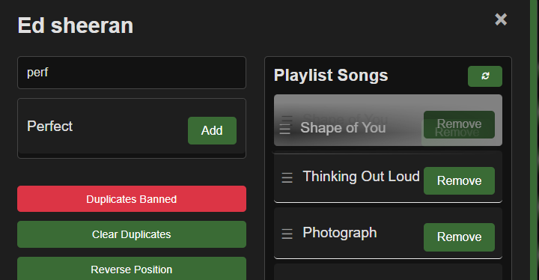The height and width of the screenshot is (280, 539).
Task: Click the refresh icon beside Playlist Songs
Action: tap(484, 76)
